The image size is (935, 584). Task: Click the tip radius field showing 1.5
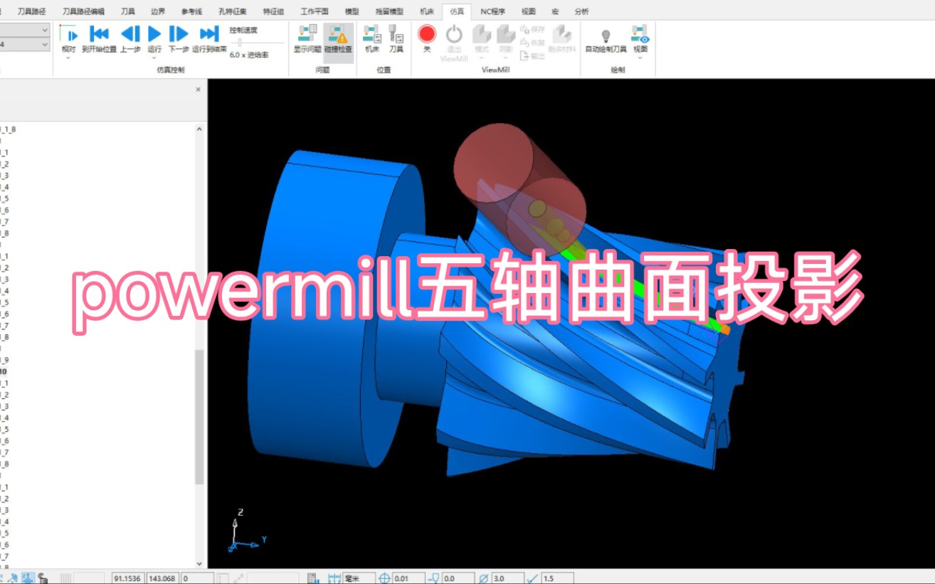557,578
